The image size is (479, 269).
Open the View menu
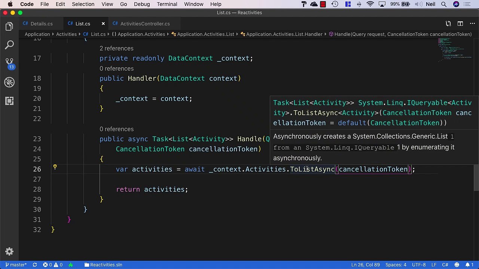(107, 4)
